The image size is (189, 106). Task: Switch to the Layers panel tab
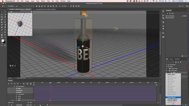click(171, 59)
